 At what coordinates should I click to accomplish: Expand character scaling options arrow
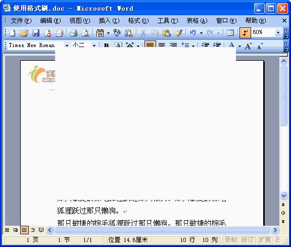[138, 46]
